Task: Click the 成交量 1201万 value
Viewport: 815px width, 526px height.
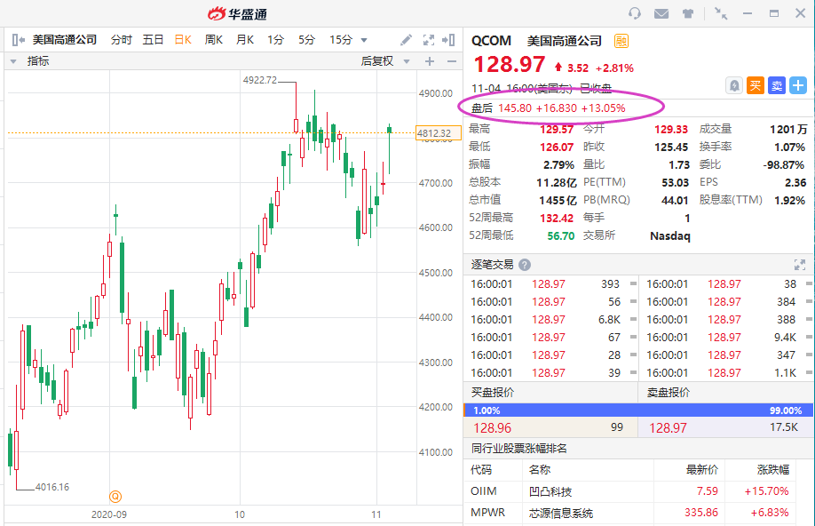Action: click(x=788, y=129)
